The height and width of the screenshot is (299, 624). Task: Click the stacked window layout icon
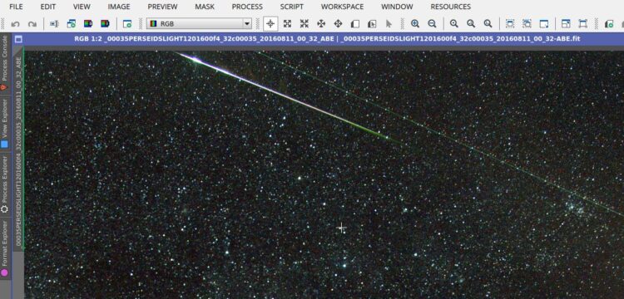[x=566, y=24]
